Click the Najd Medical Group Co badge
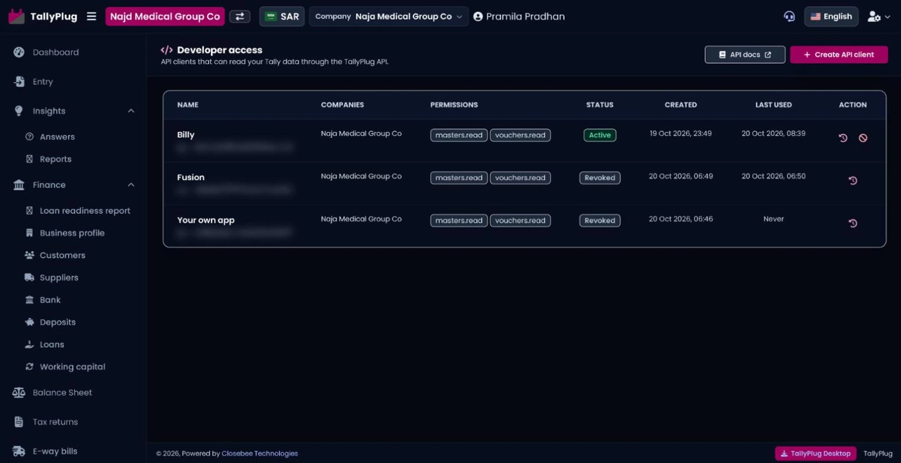901x463 pixels. coord(165,16)
